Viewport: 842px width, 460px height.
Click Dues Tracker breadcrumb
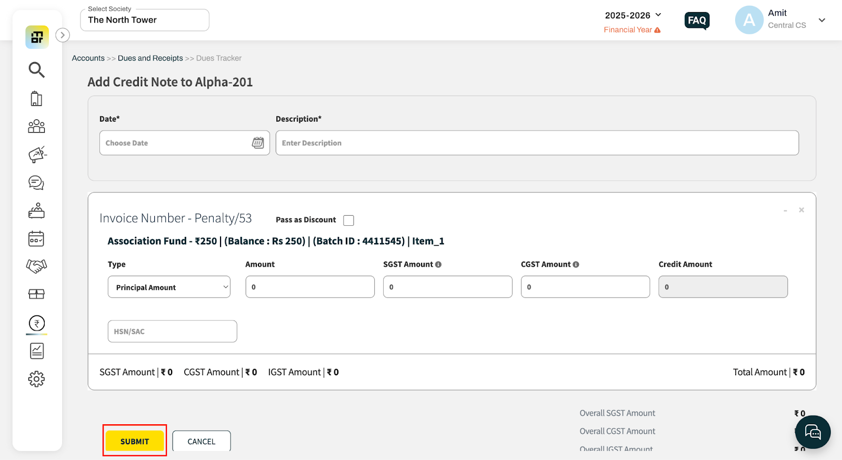[219, 58]
